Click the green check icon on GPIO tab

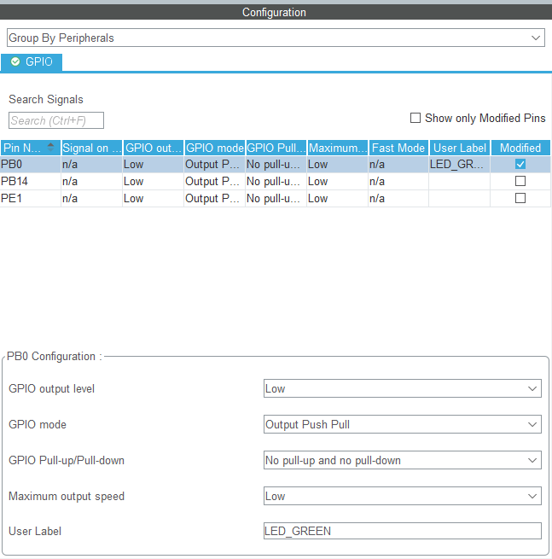[x=15, y=62]
